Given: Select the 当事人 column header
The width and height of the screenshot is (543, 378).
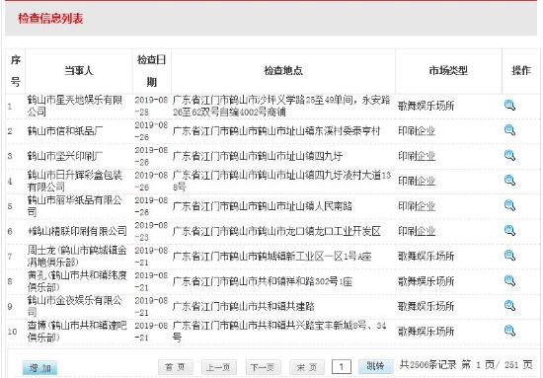Looking at the screenshot, I should (79, 71).
